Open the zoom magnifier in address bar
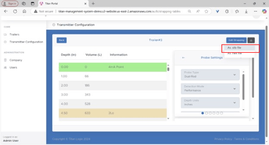This screenshot has height=145, width=269. coord(189,11)
